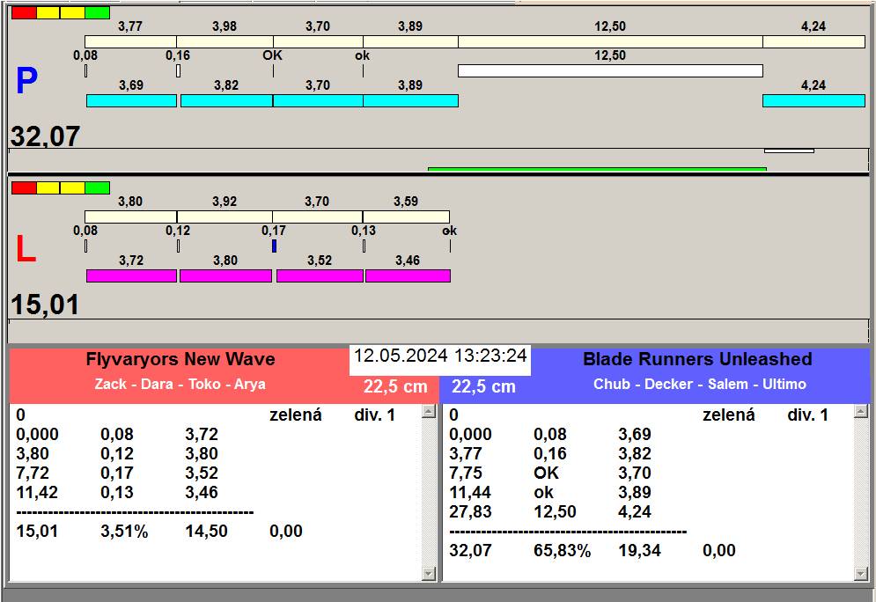876x602 pixels.
Task: Click the 12.05.2024 13:23:24 timestamp box
Action: (440, 356)
